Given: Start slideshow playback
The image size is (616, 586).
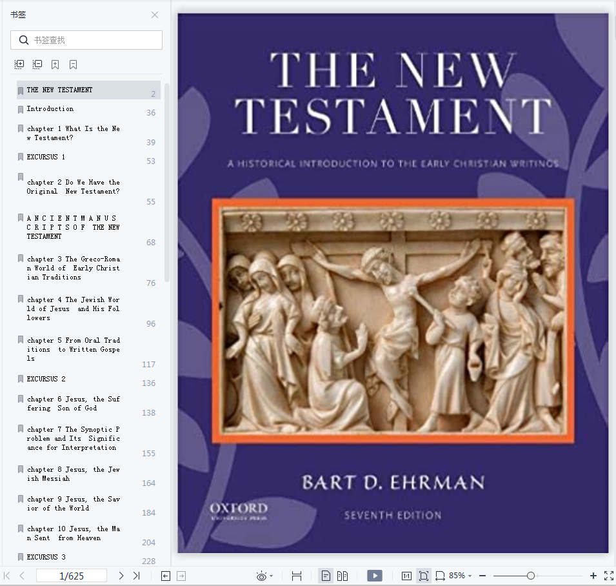Looking at the screenshot, I should [375, 576].
